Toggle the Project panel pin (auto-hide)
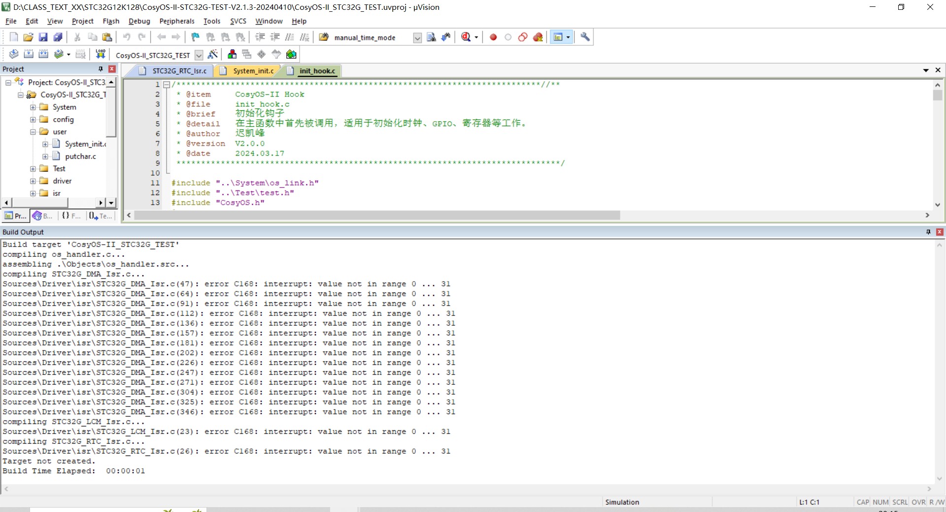The height and width of the screenshot is (512, 946). [101, 69]
